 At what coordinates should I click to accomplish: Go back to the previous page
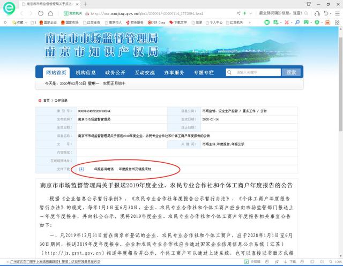tap(22, 13)
